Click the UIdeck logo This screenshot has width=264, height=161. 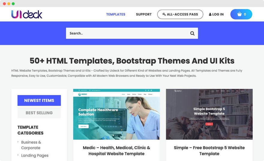click(x=27, y=14)
